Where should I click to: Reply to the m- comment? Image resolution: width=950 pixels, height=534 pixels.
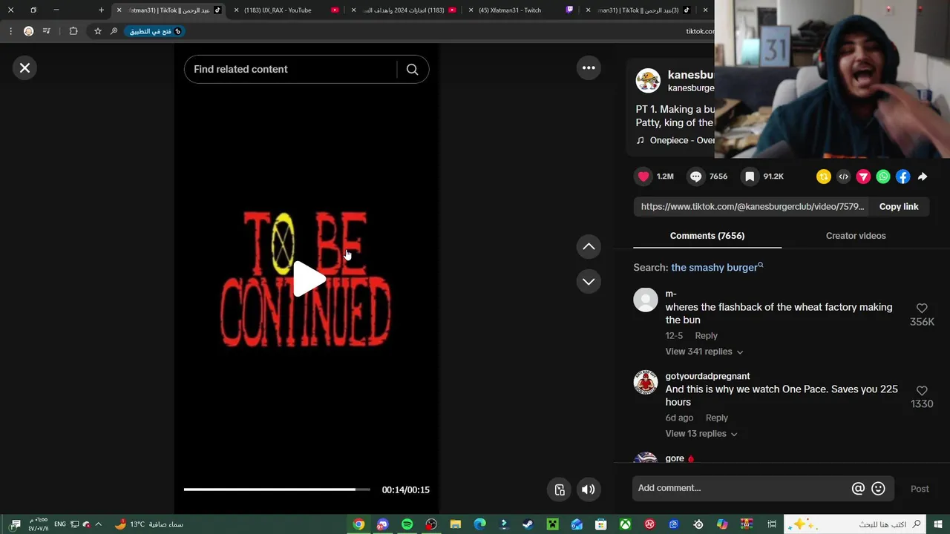(706, 336)
